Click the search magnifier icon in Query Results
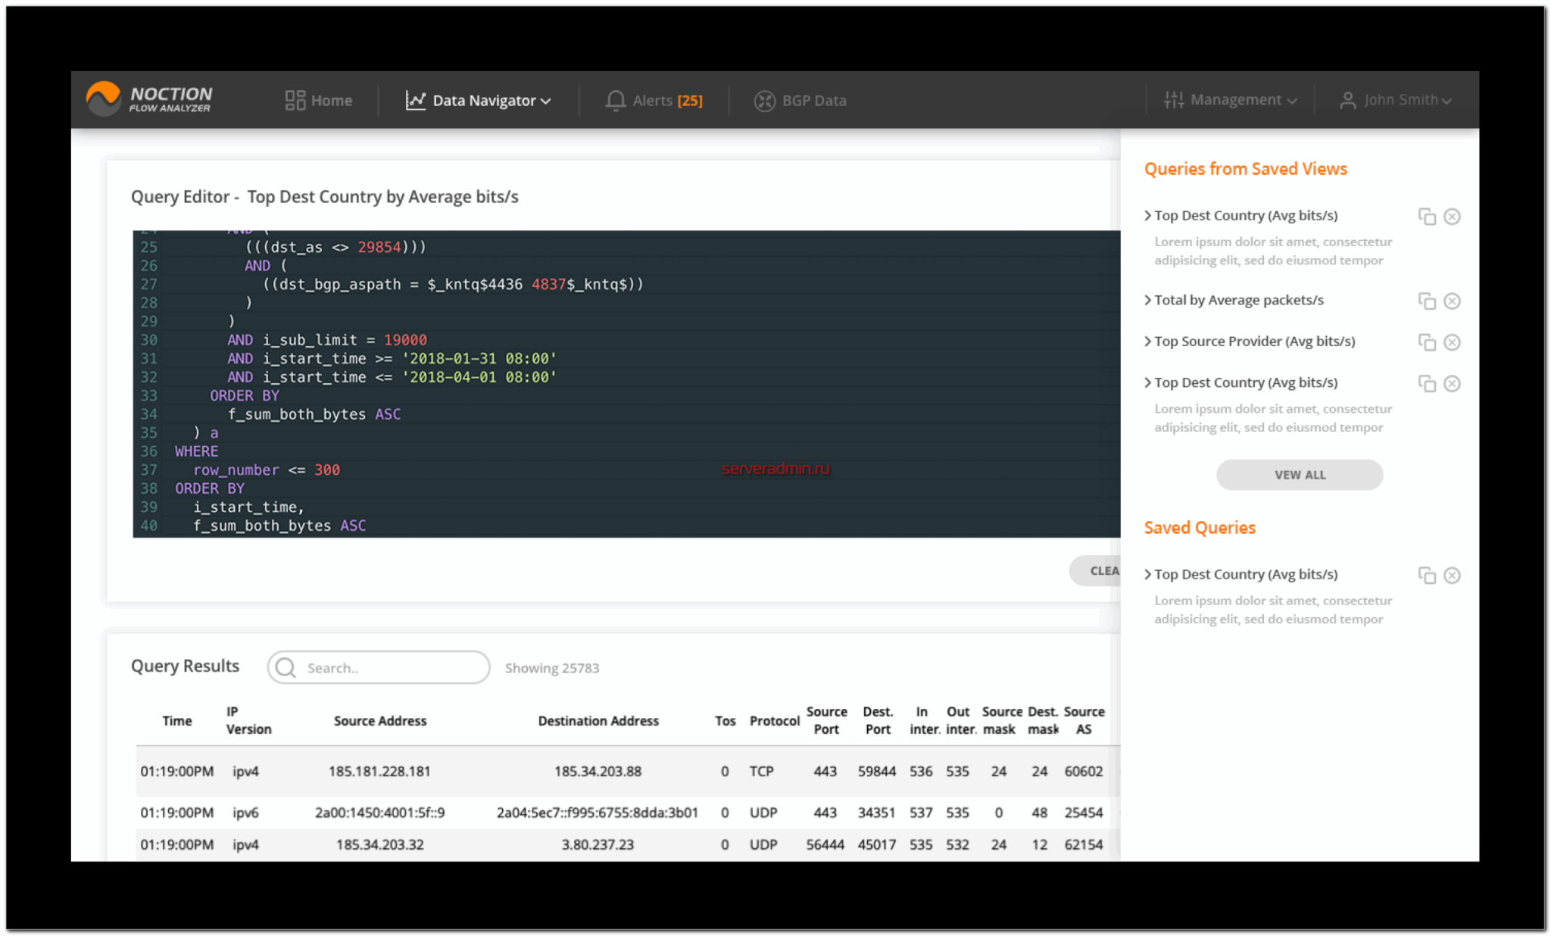1551x936 pixels. 286,667
